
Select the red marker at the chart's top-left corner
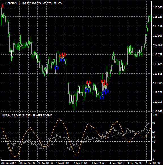pos(2,6)
